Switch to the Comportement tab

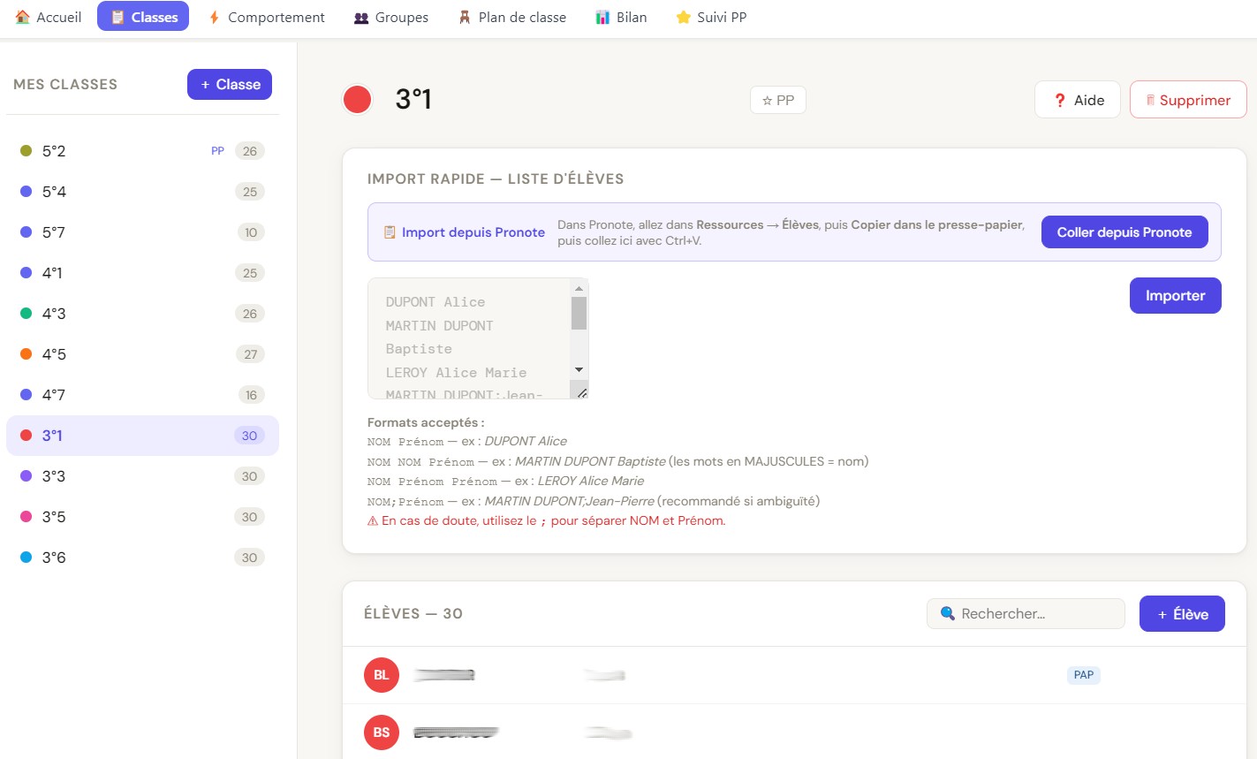click(266, 17)
